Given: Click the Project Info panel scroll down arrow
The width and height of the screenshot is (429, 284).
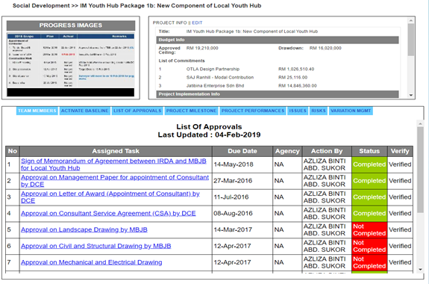Looking at the screenshot, I should (x=410, y=95).
